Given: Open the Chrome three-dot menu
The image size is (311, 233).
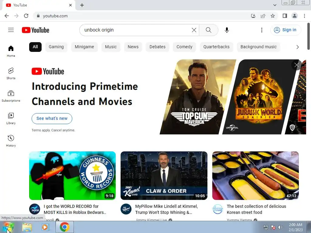Looking at the screenshot, I should 304,16.
